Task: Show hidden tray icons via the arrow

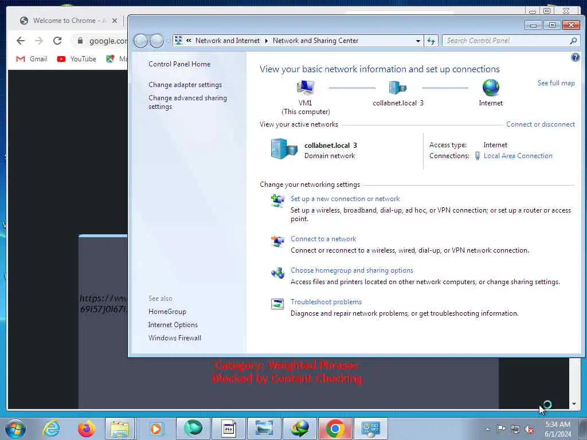Action: [x=487, y=429]
